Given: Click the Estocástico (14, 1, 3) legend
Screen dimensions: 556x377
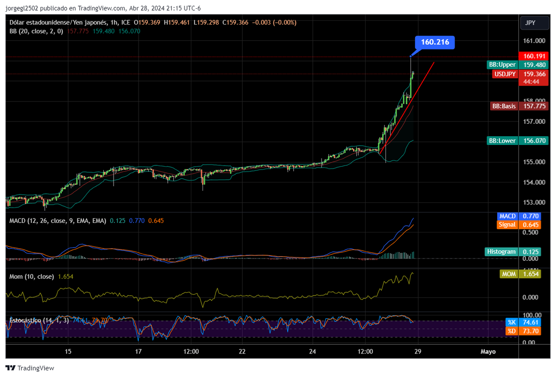Looking at the screenshot, I should click(x=39, y=320).
